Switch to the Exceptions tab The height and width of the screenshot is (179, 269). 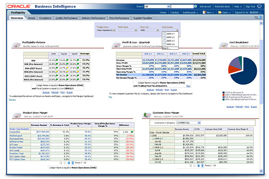pos(45,18)
